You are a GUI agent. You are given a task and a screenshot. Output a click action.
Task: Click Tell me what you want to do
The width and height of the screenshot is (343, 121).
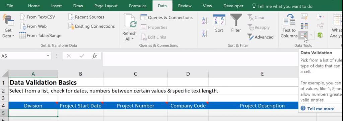point(282,6)
